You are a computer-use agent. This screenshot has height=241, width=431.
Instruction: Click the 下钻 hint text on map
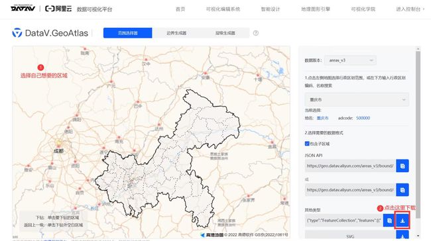pos(57,218)
